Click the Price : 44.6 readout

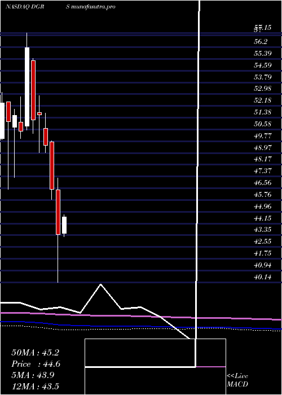(x=36, y=364)
